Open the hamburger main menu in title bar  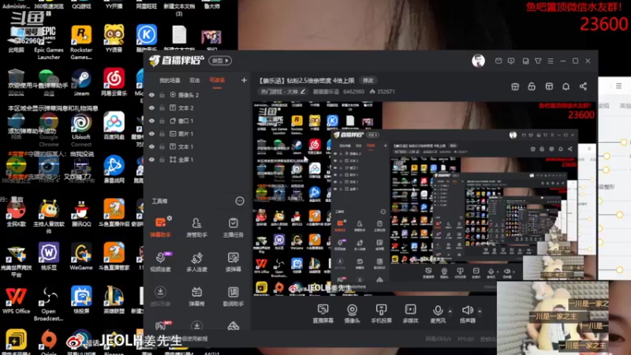[550, 61]
